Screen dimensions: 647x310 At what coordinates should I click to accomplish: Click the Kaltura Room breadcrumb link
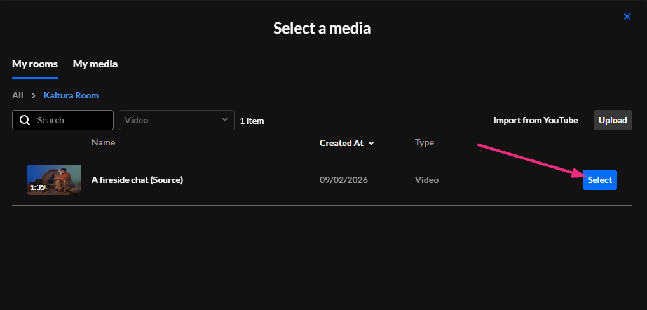pyautogui.click(x=71, y=95)
